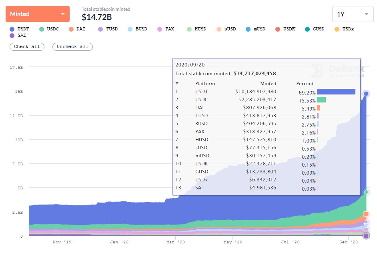Click the BUSD minted amount $404,206,595

click(260, 124)
